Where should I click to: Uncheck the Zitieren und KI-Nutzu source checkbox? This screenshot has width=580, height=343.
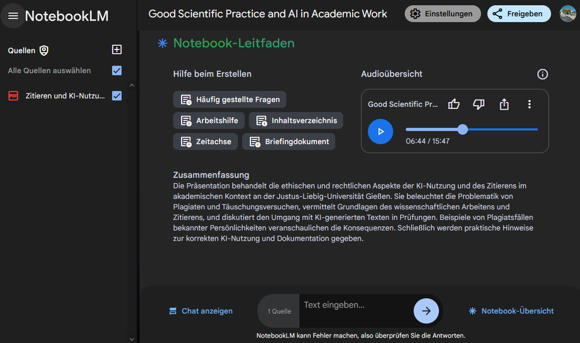point(117,96)
